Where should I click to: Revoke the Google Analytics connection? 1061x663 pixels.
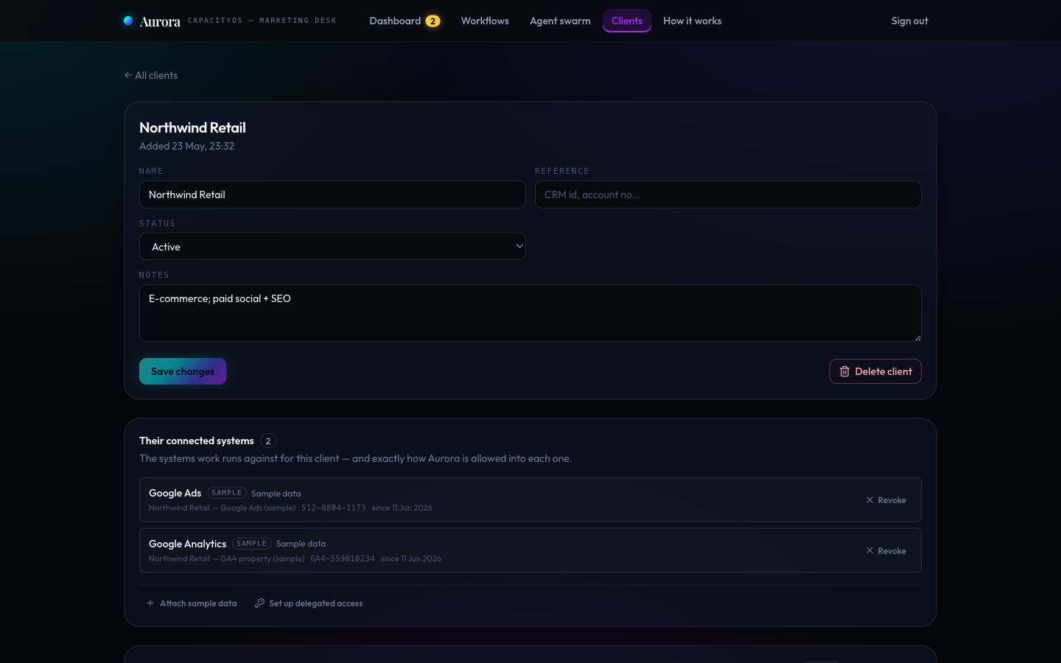[886, 551]
